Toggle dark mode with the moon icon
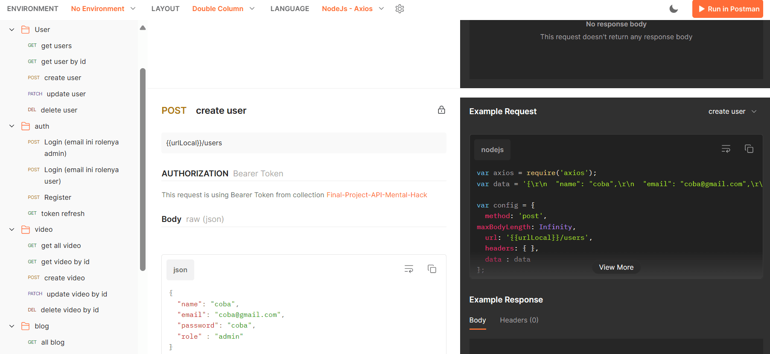770x354 pixels. click(x=674, y=9)
